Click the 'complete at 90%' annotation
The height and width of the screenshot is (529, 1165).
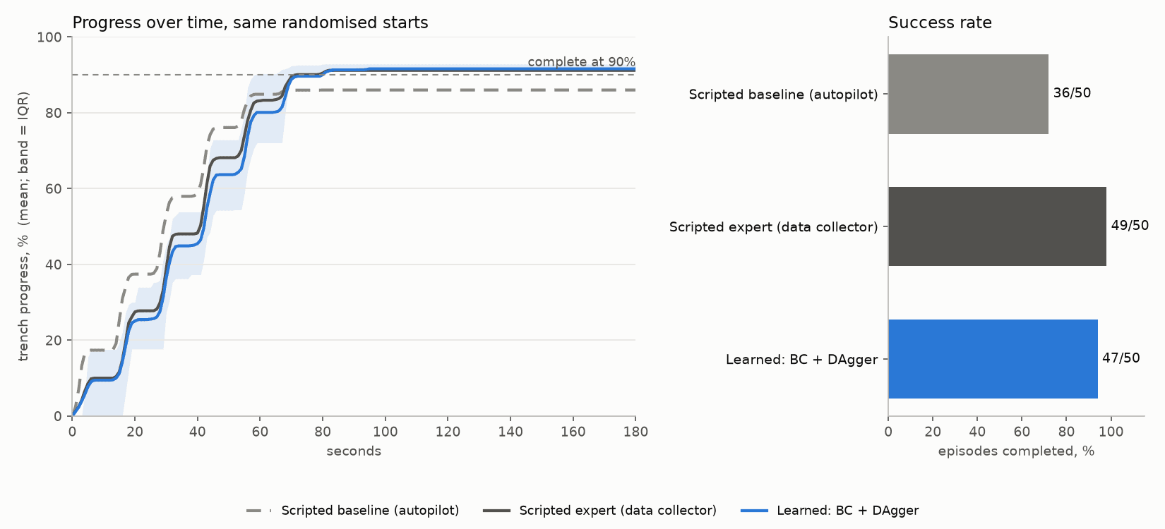click(581, 62)
